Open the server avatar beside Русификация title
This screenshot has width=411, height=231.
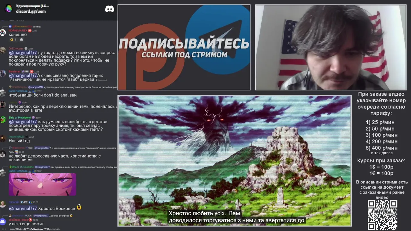[9, 8]
